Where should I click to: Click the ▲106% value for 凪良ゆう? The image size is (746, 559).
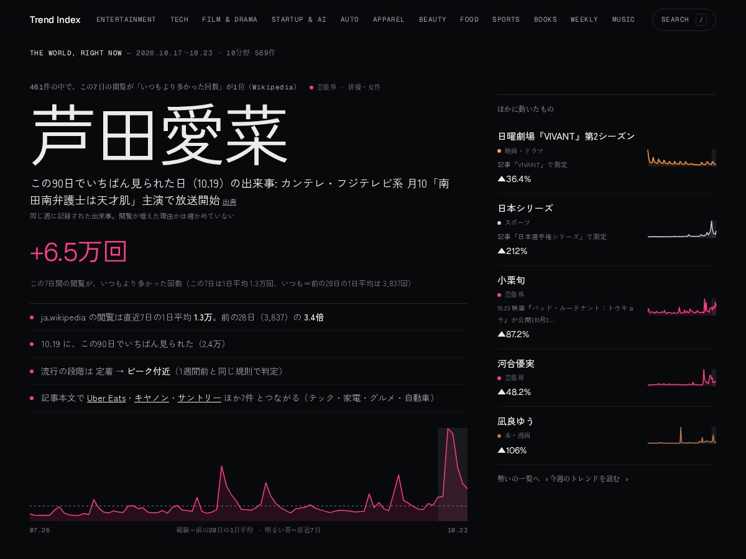[512, 450]
